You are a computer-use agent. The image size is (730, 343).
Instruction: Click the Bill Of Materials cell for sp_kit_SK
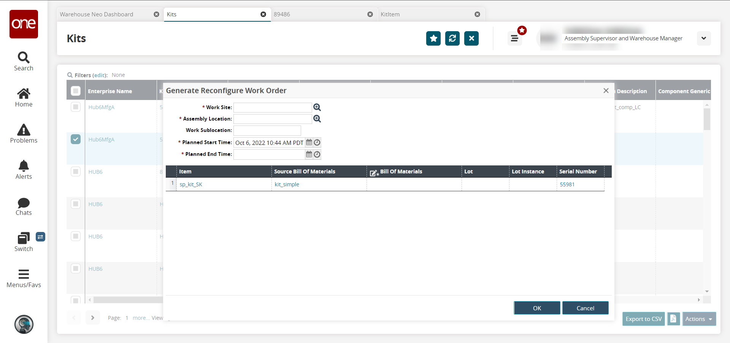coord(414,184)
